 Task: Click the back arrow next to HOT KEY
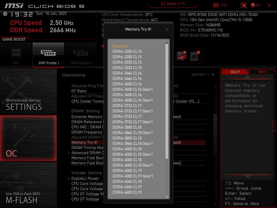pyautogui.click(x=213, y=75)
